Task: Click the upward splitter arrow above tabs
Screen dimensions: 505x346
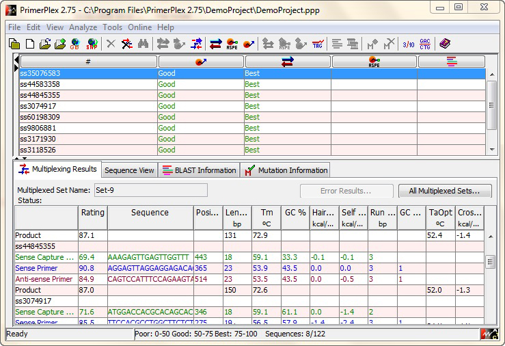Action: (17, 158)
